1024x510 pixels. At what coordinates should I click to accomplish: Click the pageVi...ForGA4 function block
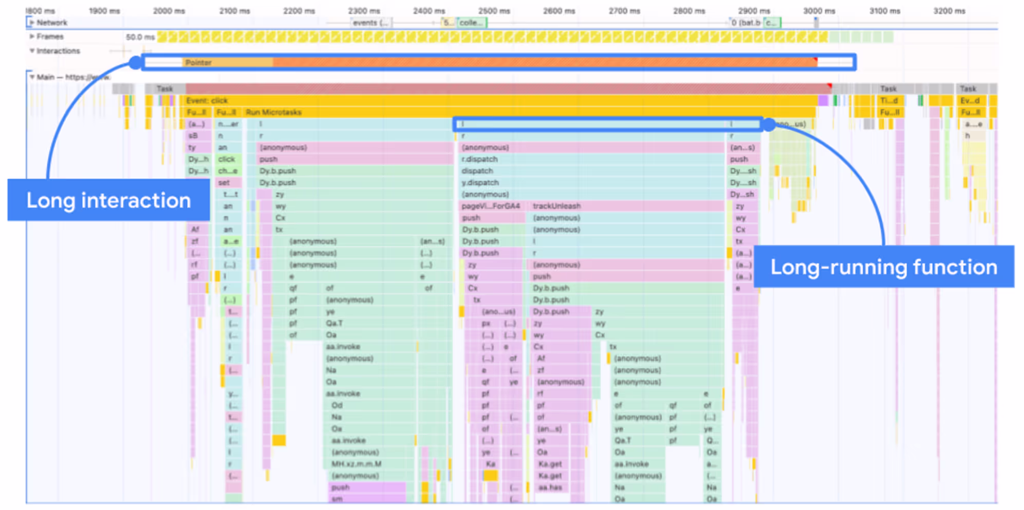[x=492, y=206]
